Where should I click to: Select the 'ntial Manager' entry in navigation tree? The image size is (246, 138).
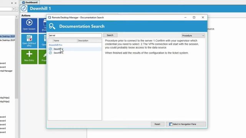click(x=6, y=71)
